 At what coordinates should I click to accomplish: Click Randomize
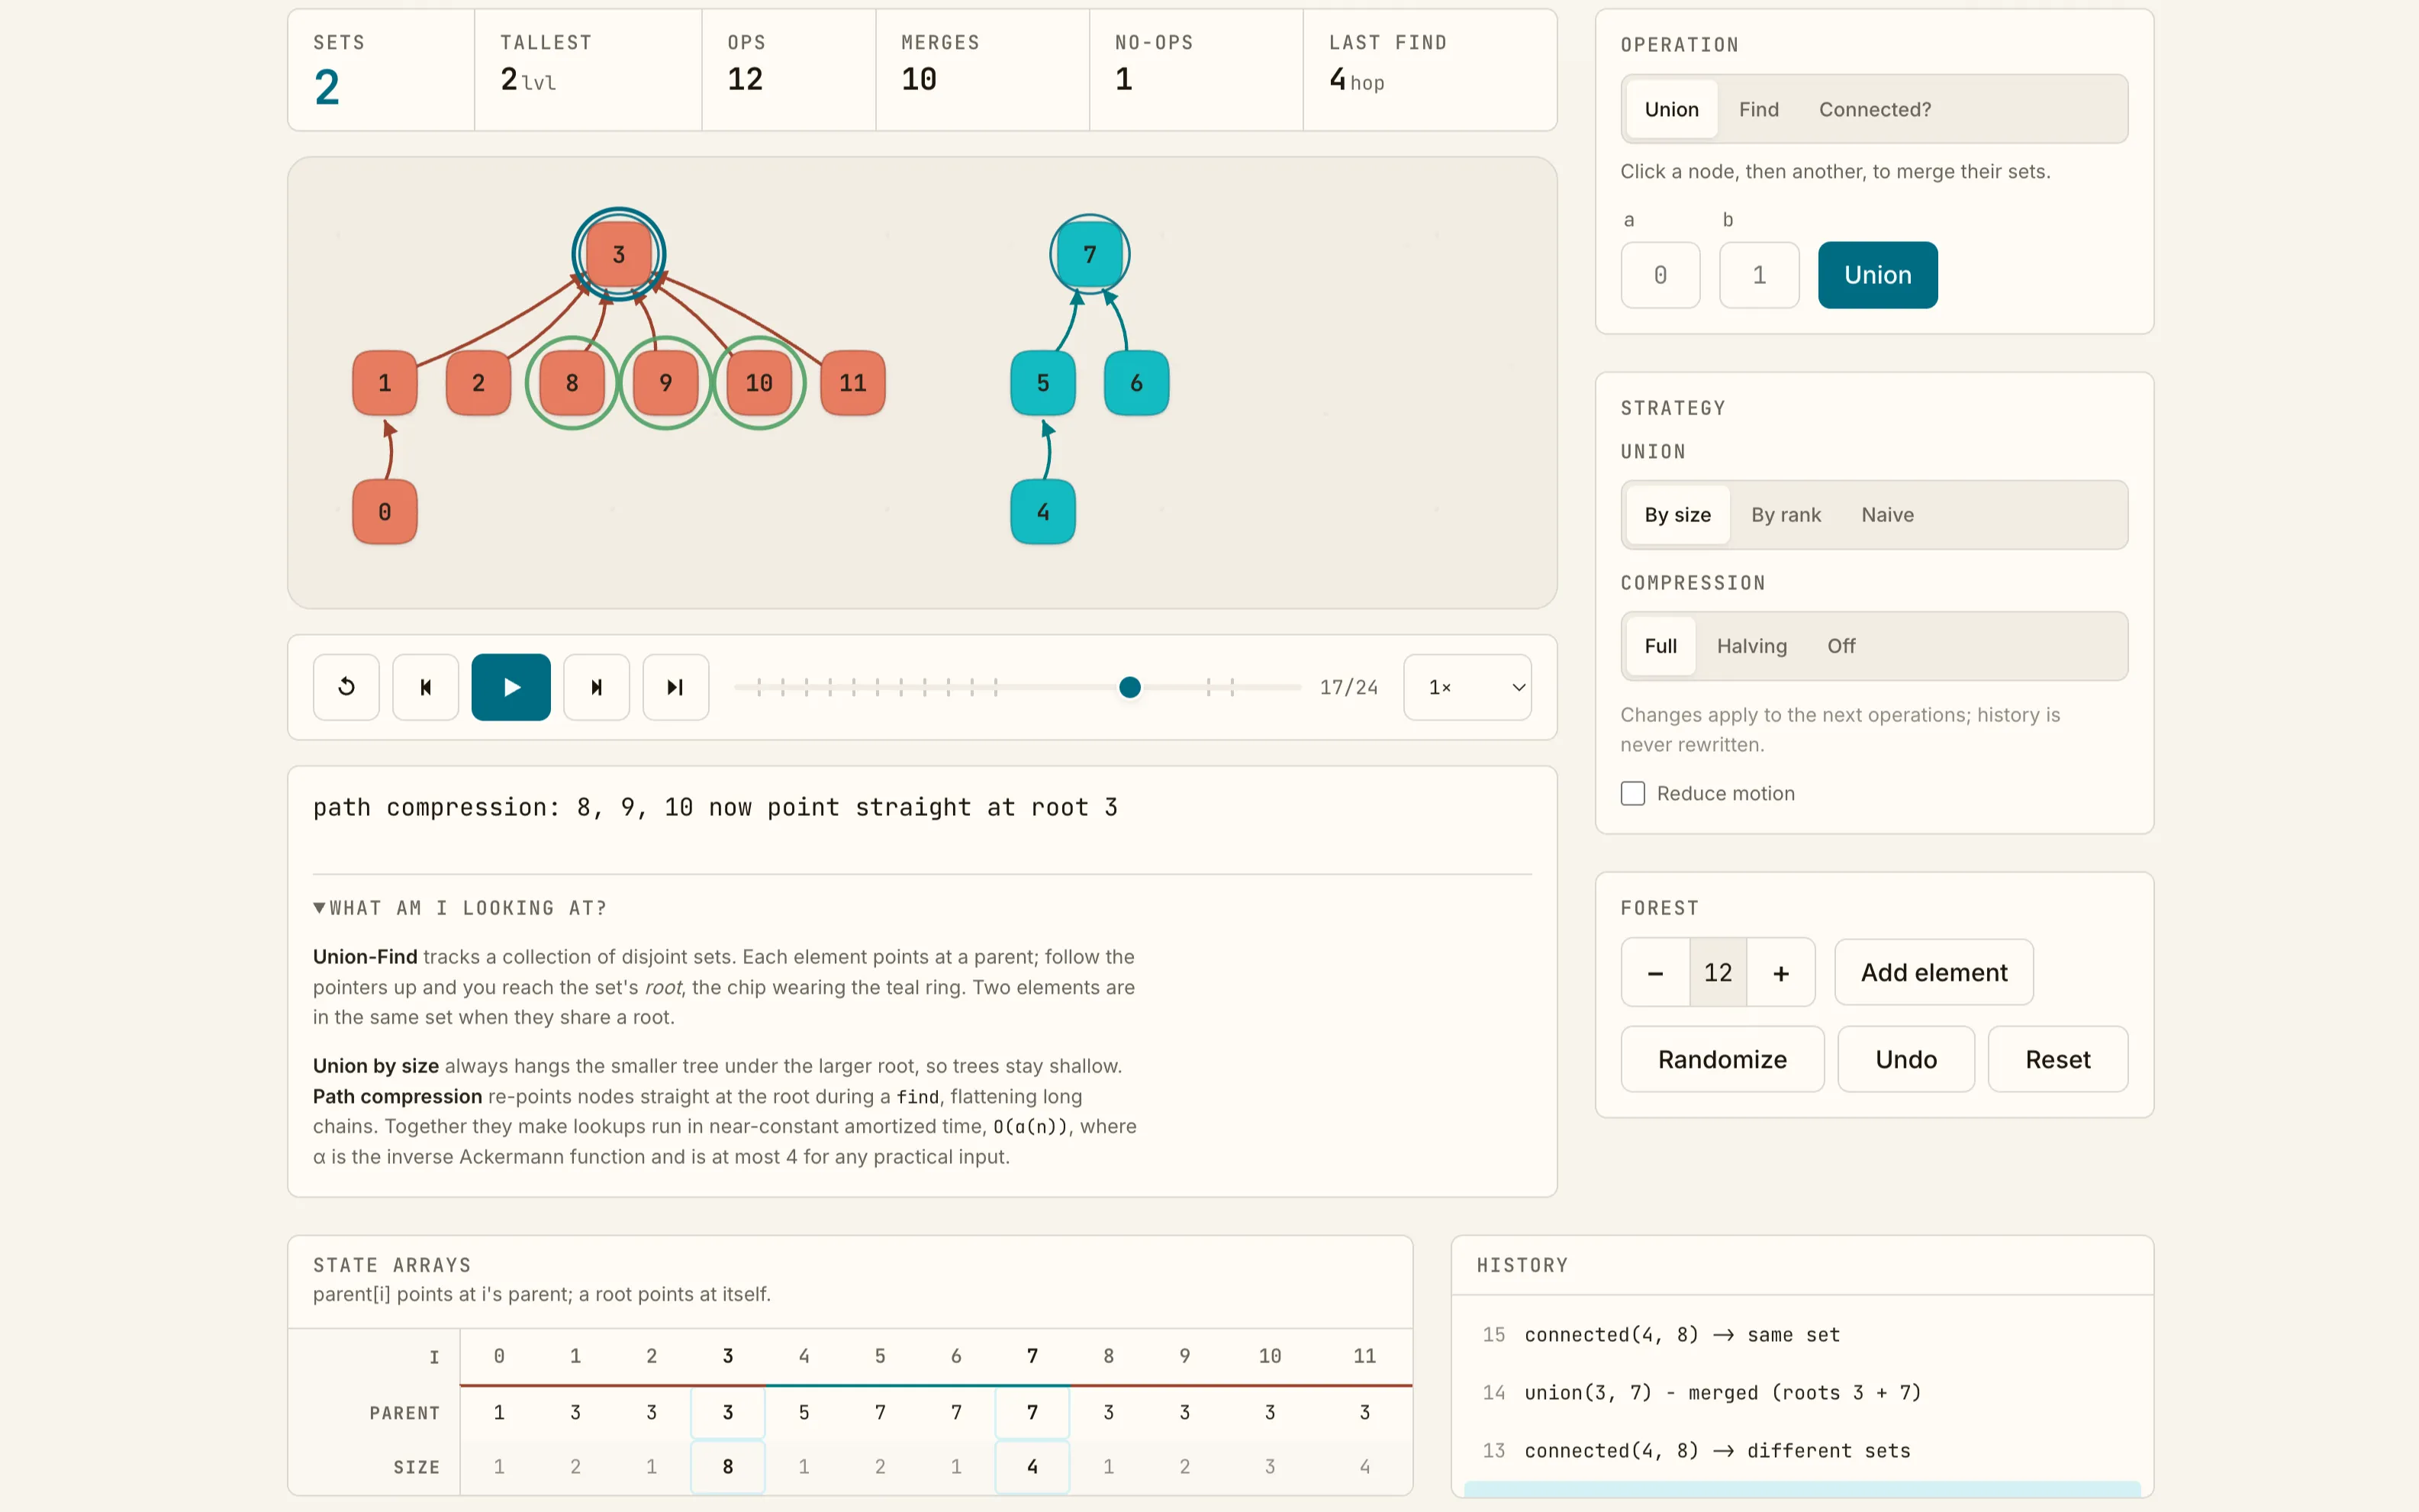click(1722, 1059)
